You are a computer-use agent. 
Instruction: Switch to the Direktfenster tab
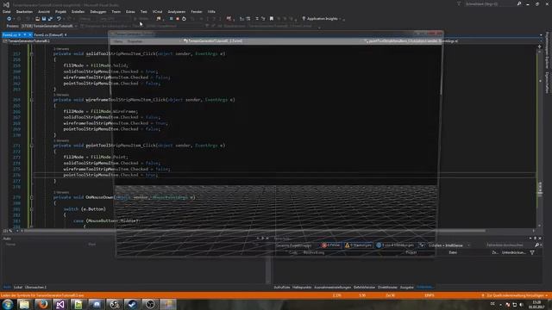coord(387,287)
